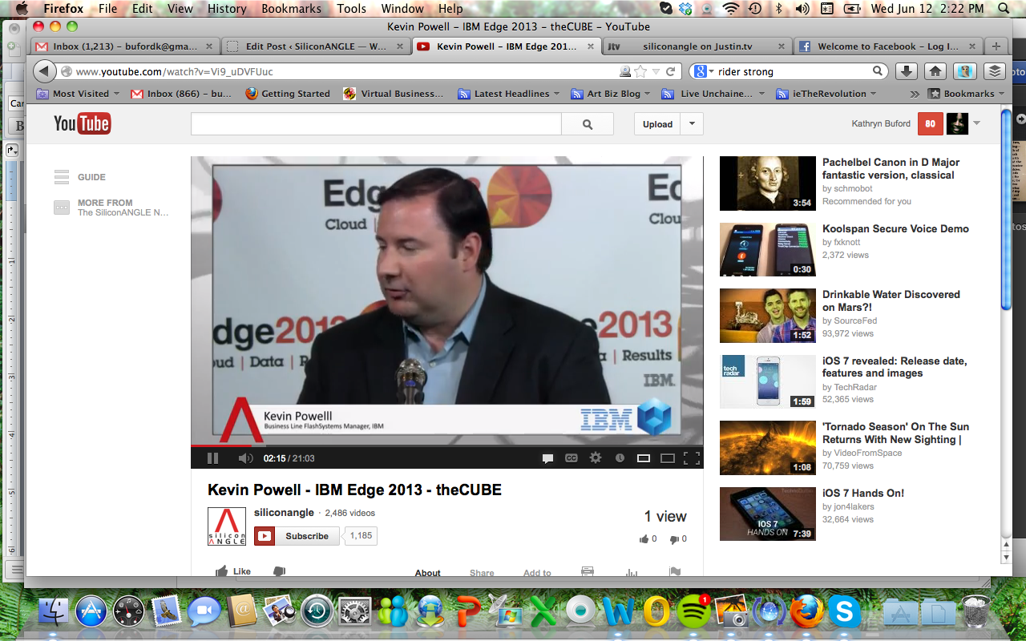Bookmark this page with the address bar star
This screenshot has width=1026, height=641.
click(640, 71)
